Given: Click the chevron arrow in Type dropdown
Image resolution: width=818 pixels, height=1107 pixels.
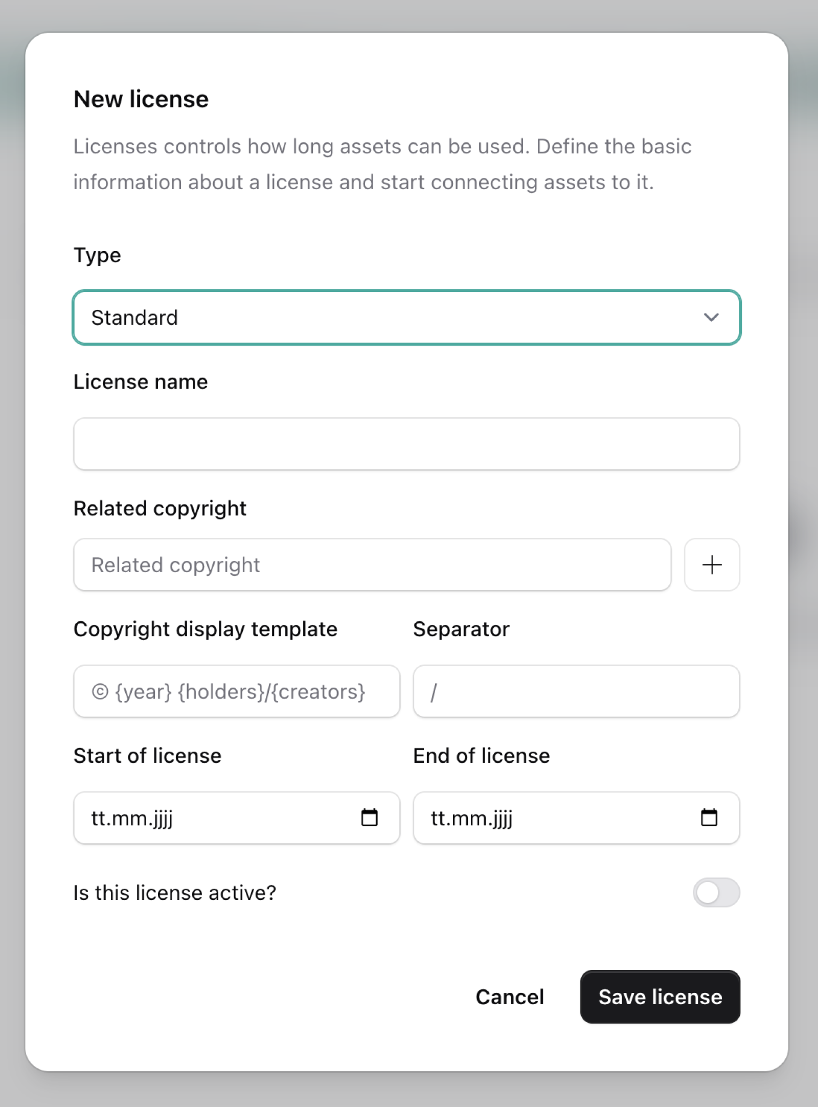Looking at the screenshot, I should pos(711,318).
